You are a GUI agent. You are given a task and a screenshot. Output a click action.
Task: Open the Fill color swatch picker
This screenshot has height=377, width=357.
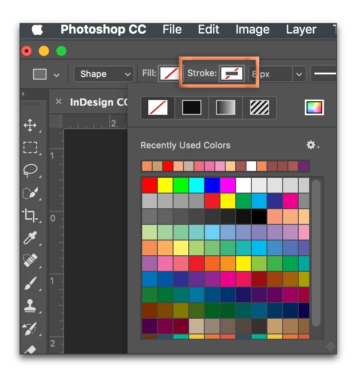click(x=170, y=73)
